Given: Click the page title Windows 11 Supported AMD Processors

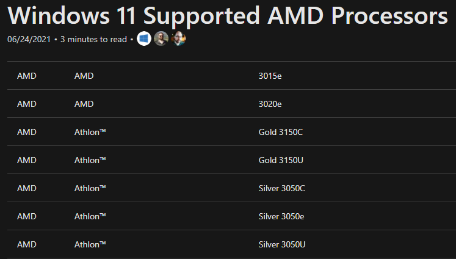Looking at the screenshot, I should pyautogui.click(x=228, y=15).
